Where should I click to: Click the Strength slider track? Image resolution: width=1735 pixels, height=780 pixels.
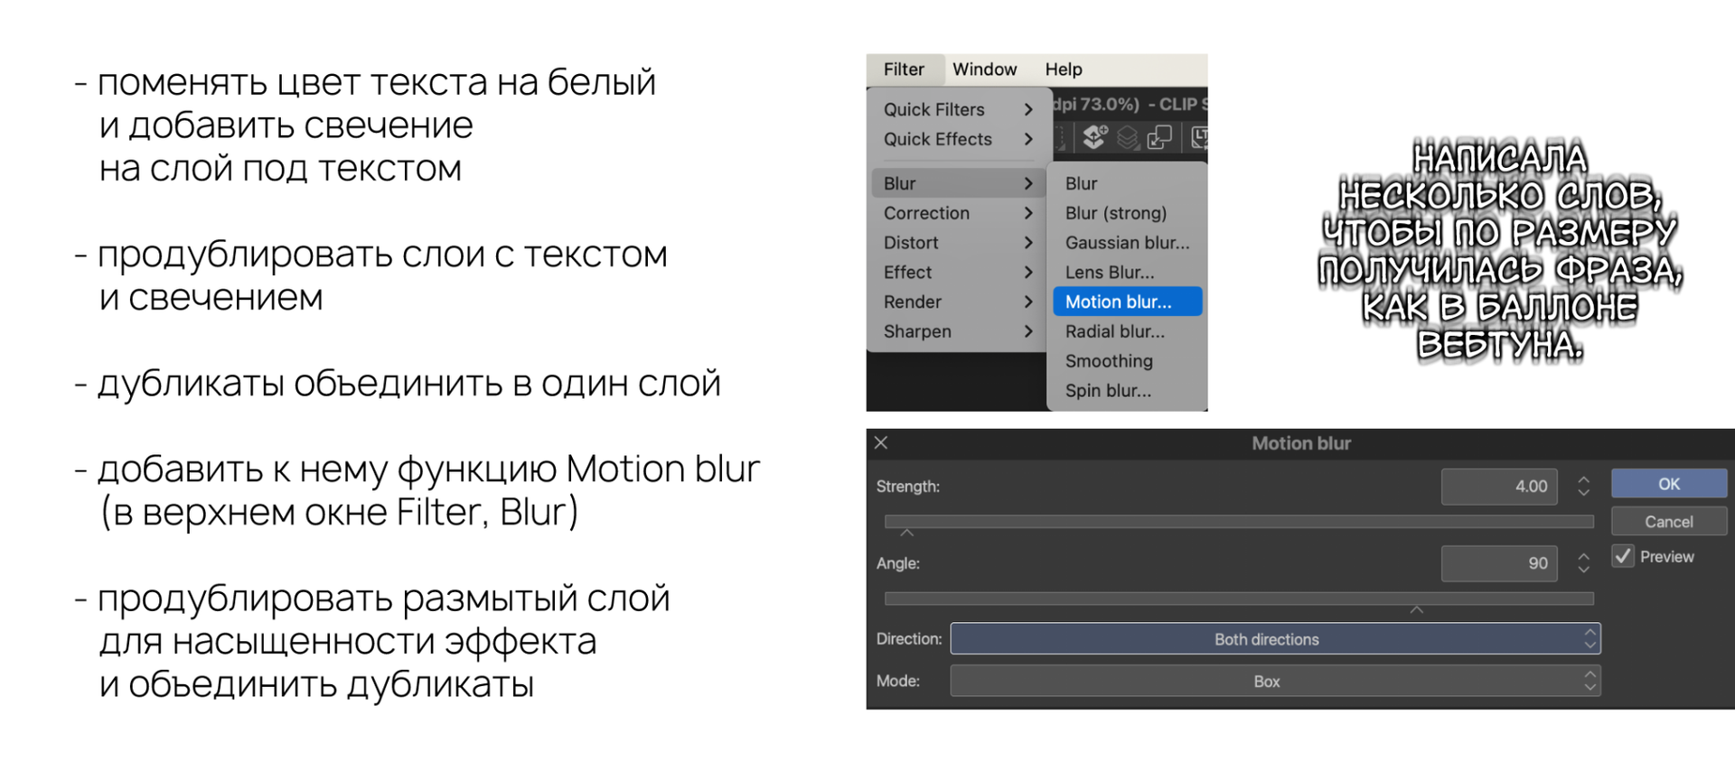tap(1239, 521)
